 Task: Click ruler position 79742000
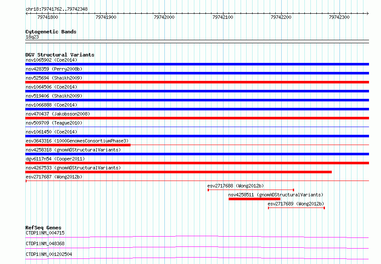pos(164,17)
